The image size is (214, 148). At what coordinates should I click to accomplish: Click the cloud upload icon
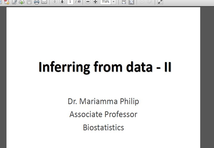[x=22, y=2]
